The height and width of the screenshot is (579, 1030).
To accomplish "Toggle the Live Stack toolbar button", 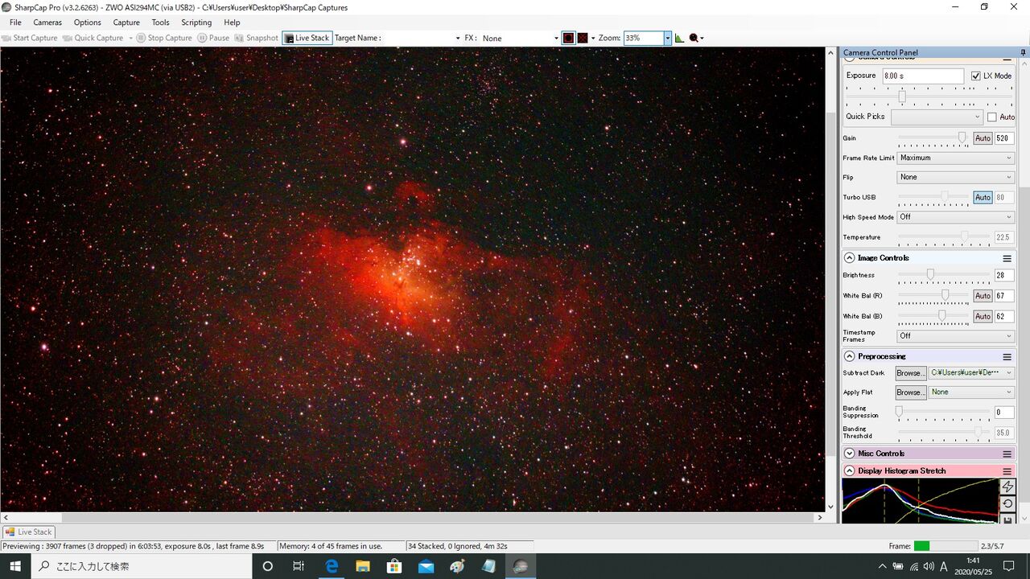I will [x=307, y=38].
